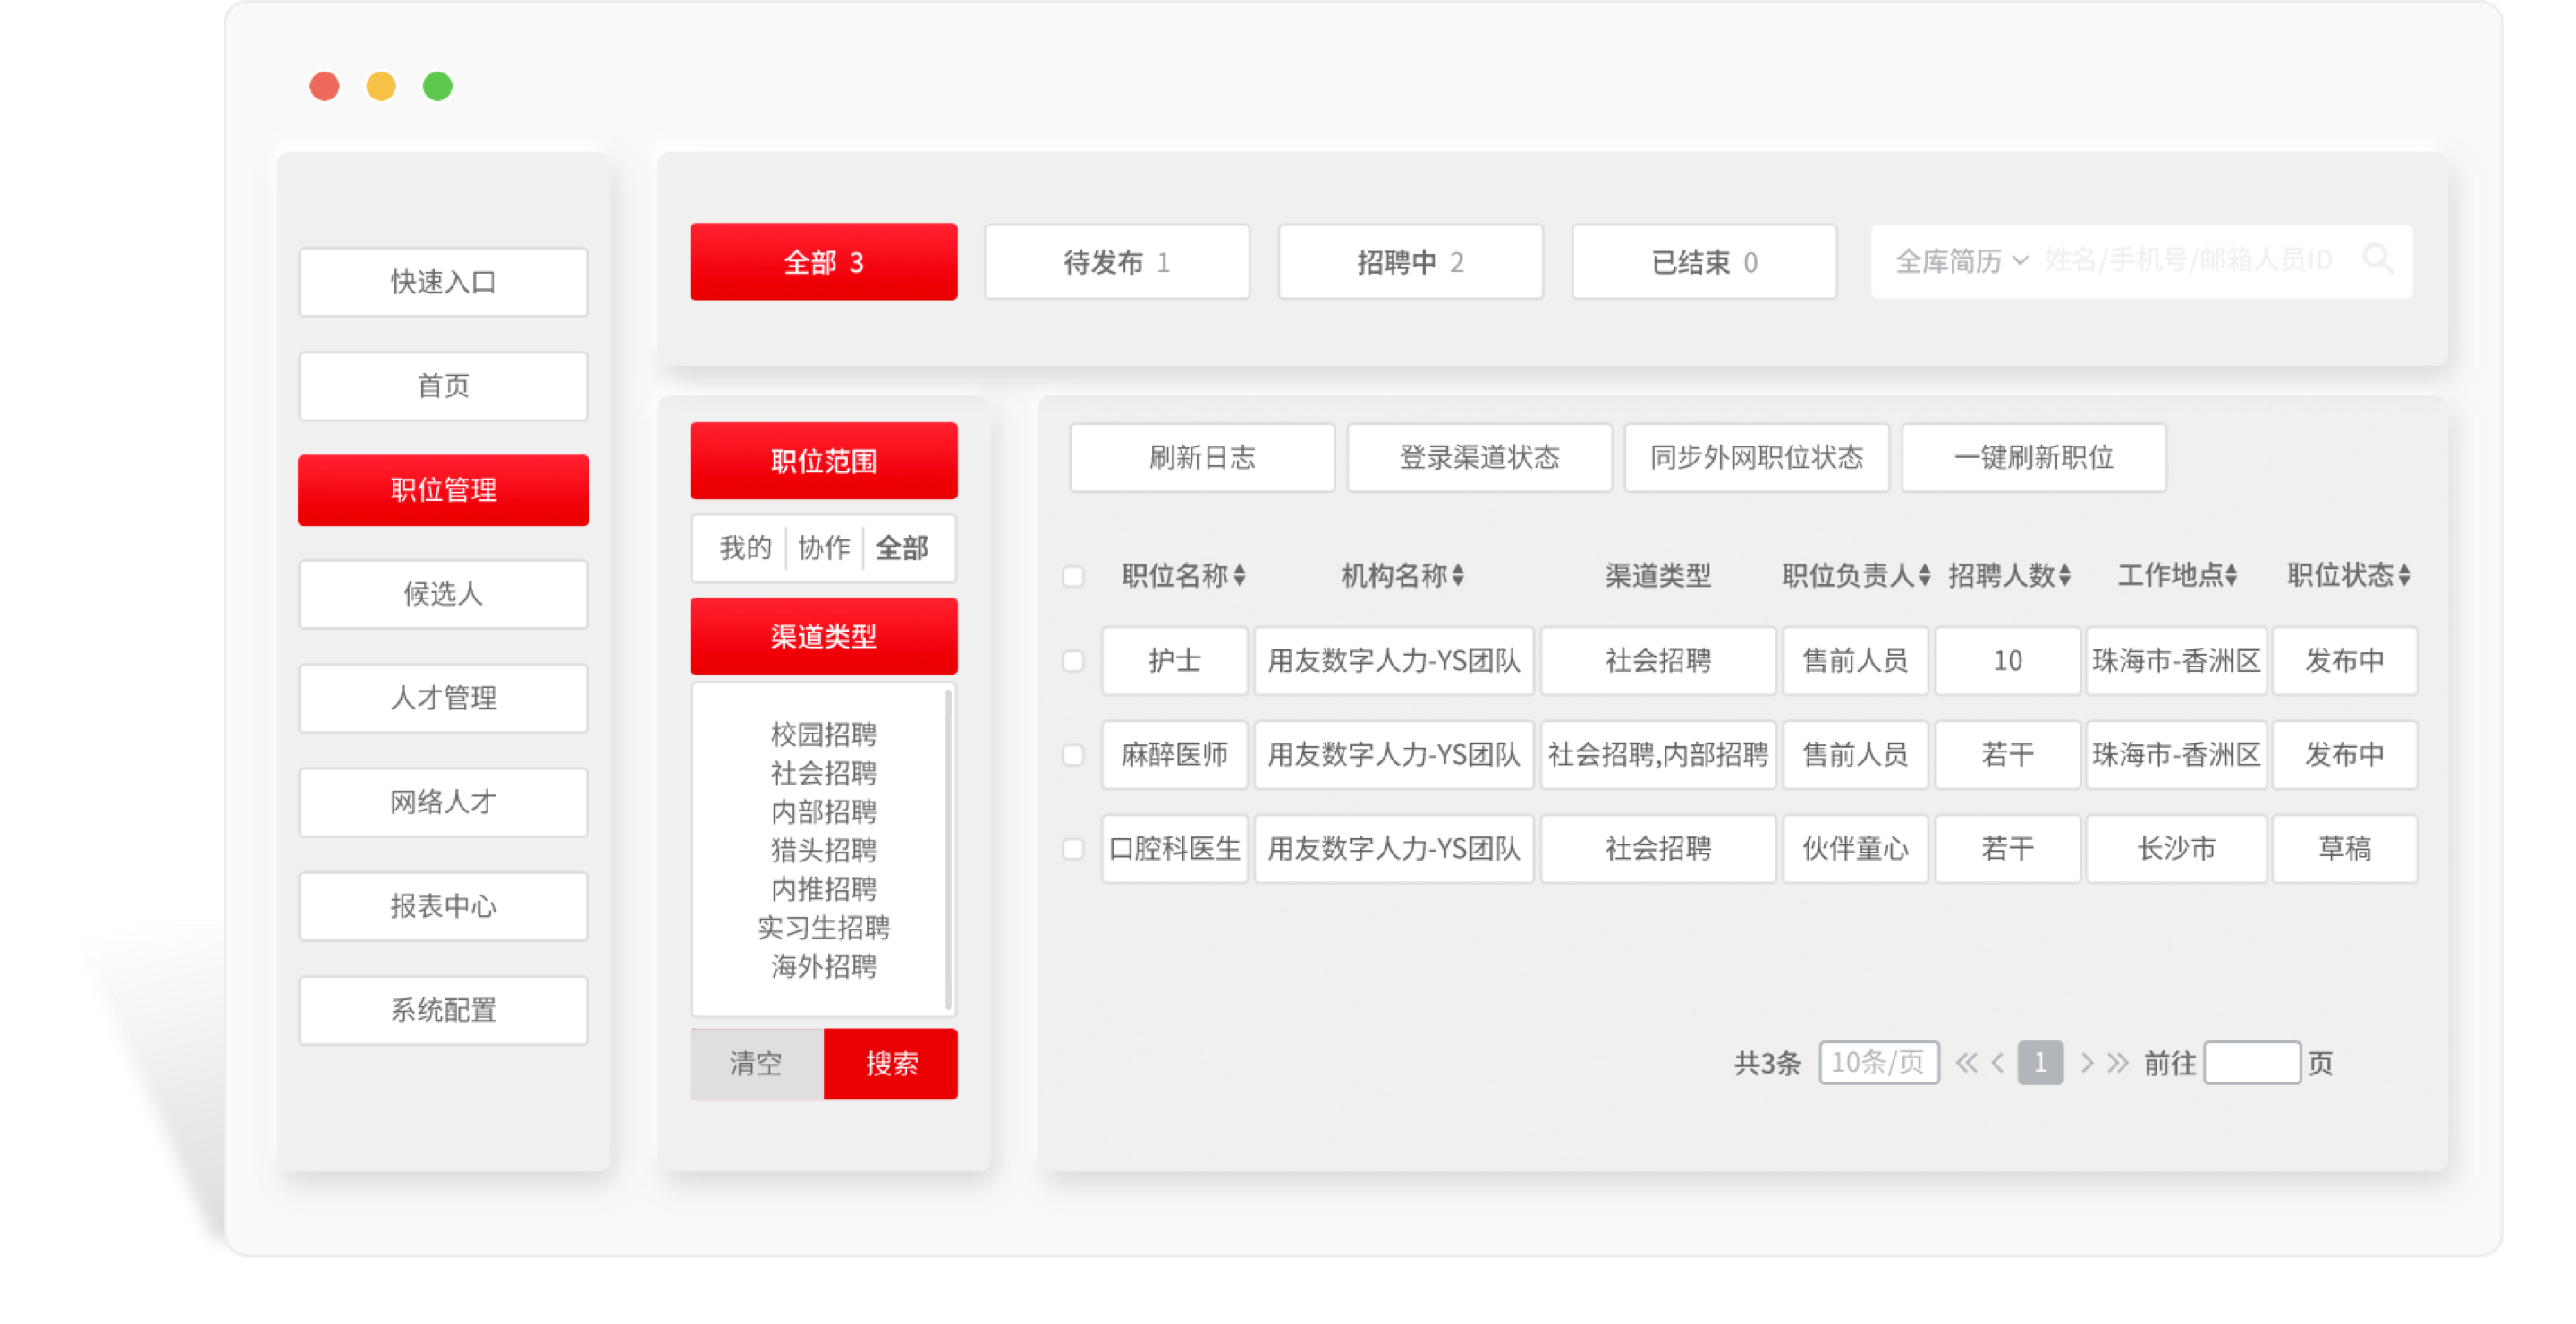Sort the 职位状态 column
This screenshot has width=2576, height=1324.
[2408, 575]
